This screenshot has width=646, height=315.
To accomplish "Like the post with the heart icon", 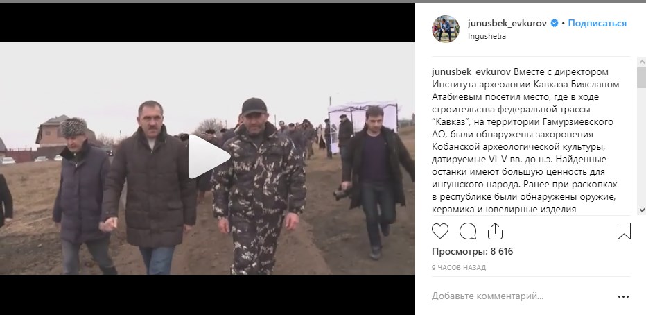I will click(440, 231).
